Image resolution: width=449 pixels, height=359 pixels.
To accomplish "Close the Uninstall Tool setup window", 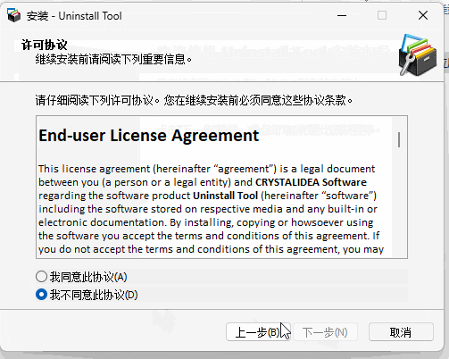I will click(x=423, y=15).
